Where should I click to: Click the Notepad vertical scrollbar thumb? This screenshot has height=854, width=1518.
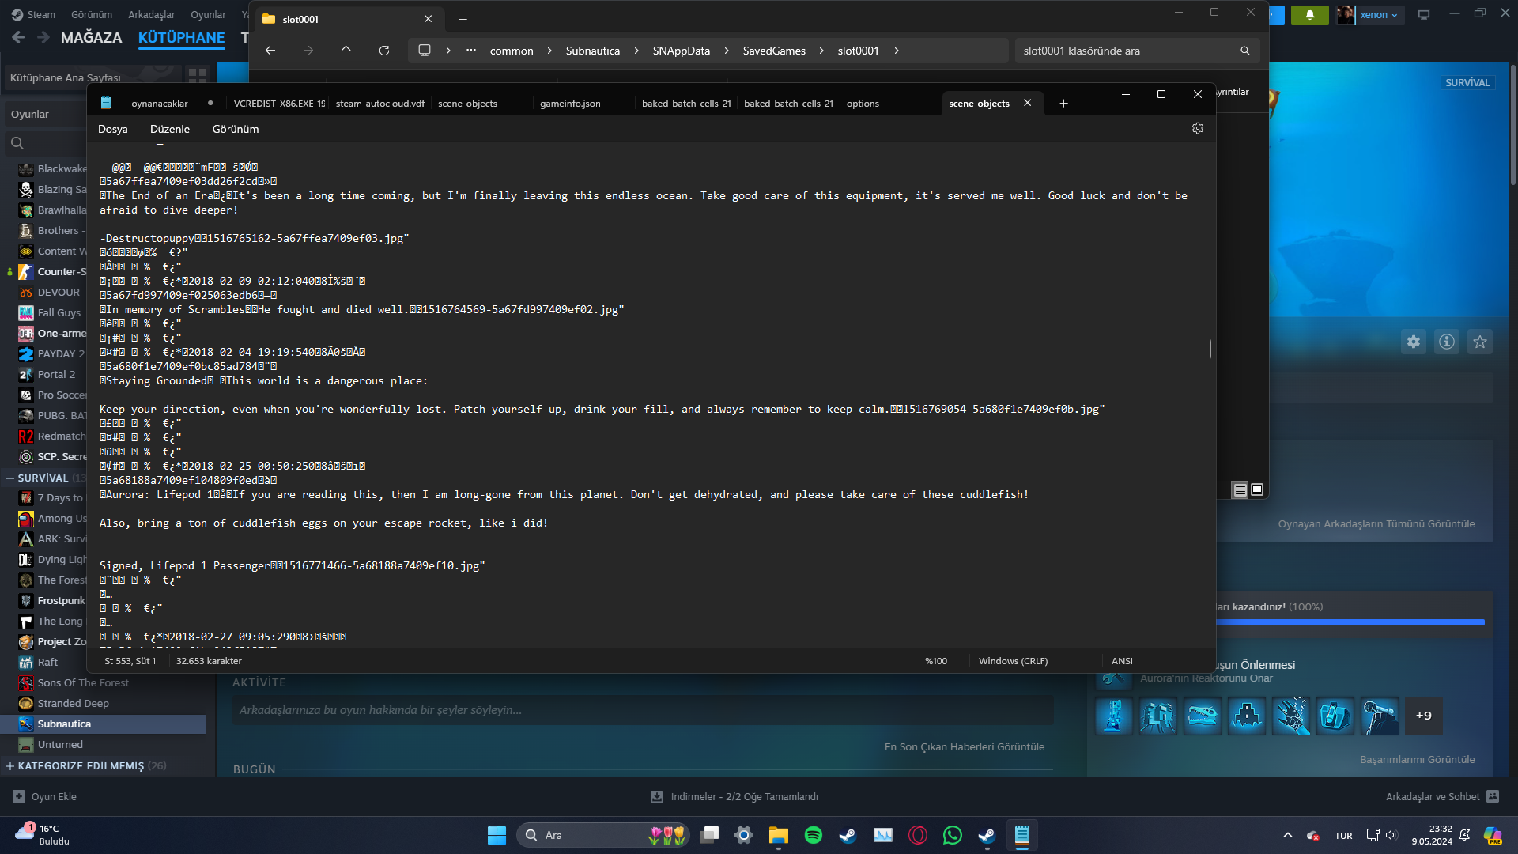click(x=1210, y=349)
